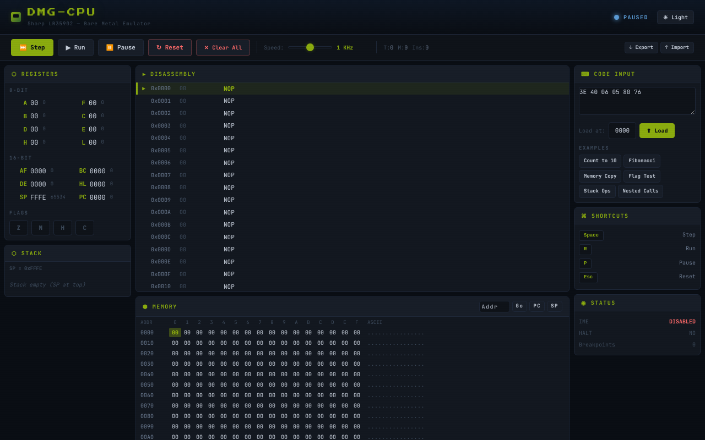Click SP register value FFFE
The image size is (705, 440).
[38, 197]
